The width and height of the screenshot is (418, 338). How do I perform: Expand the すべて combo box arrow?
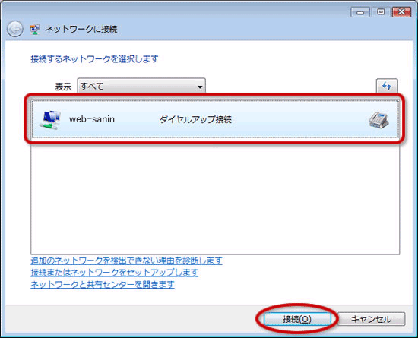tap(200, 87)
